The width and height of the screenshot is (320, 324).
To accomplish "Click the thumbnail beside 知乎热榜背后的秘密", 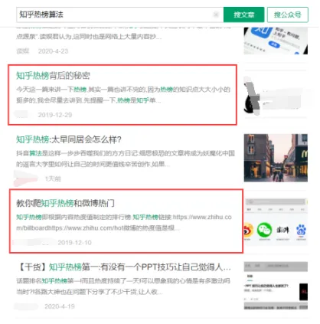I will click(x=276, y=94).
